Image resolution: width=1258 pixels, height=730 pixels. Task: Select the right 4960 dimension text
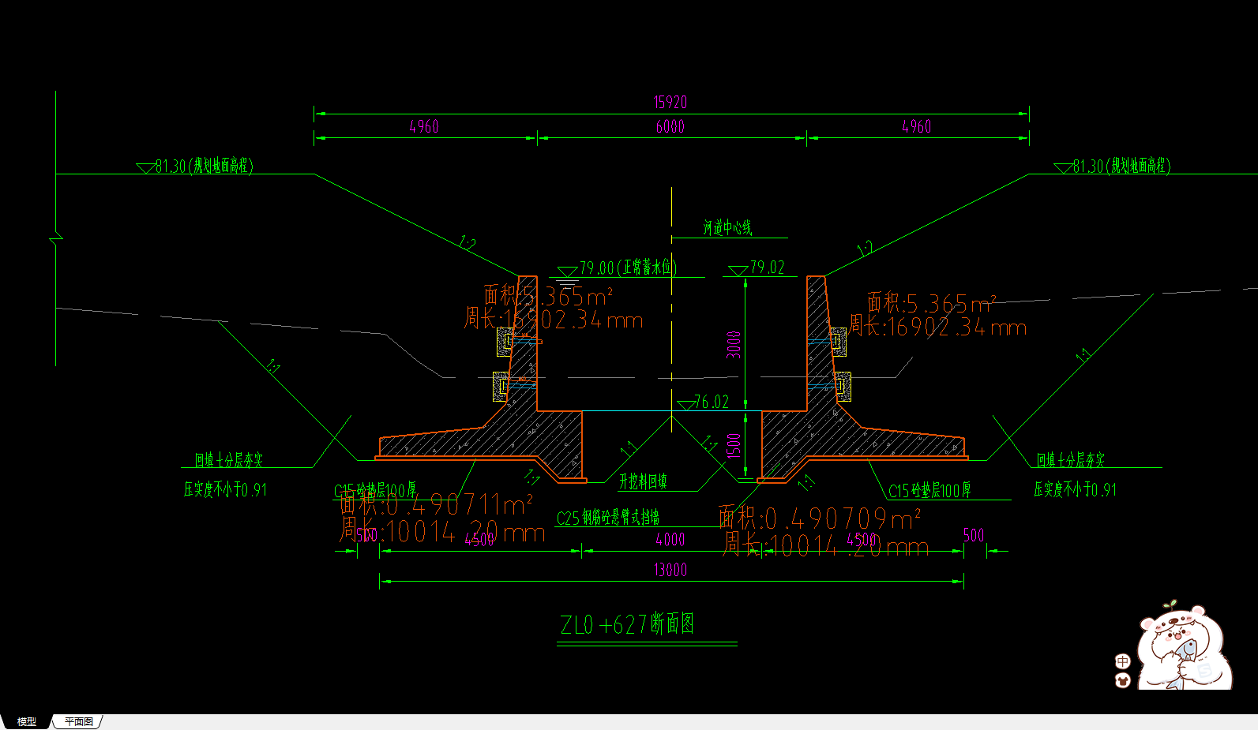[x=917, y=126]
